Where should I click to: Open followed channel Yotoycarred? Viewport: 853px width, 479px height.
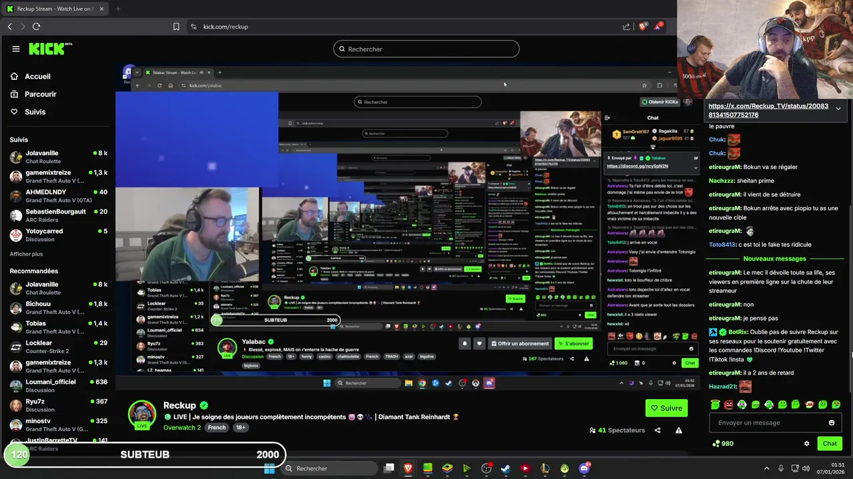point(59,235)
